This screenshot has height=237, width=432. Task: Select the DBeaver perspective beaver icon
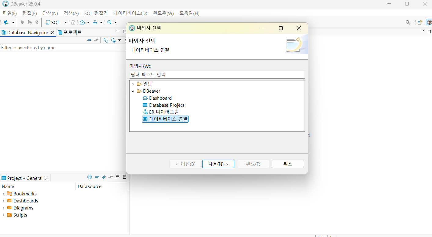(429, 22)
